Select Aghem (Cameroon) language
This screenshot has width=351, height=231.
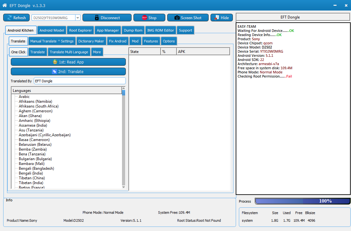[x=36, y=111]
